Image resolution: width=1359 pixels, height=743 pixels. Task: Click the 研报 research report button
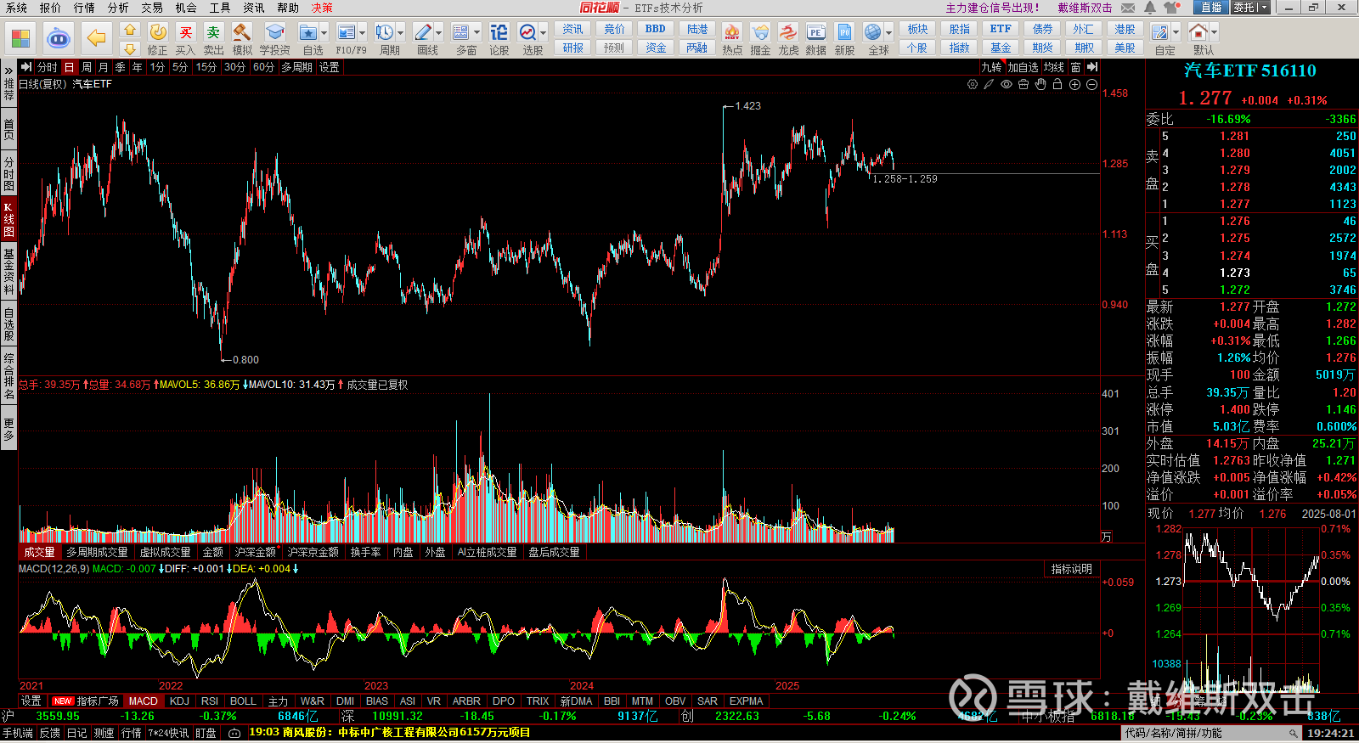pyautogui.click(x=573, y=48)
